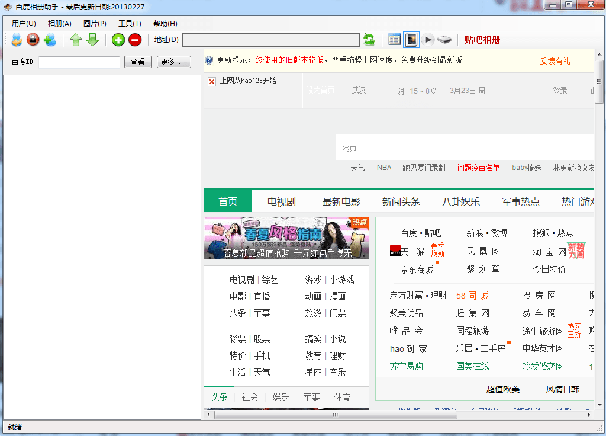Click the horizontal scrollbar thumb

pyautogui.click(x=336, y=415)
